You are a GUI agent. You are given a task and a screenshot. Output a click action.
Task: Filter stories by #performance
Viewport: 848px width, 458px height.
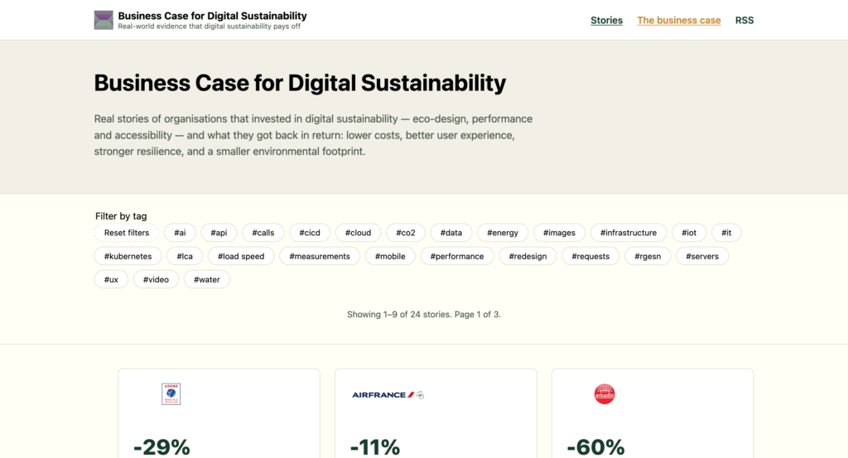coord(457,256)
